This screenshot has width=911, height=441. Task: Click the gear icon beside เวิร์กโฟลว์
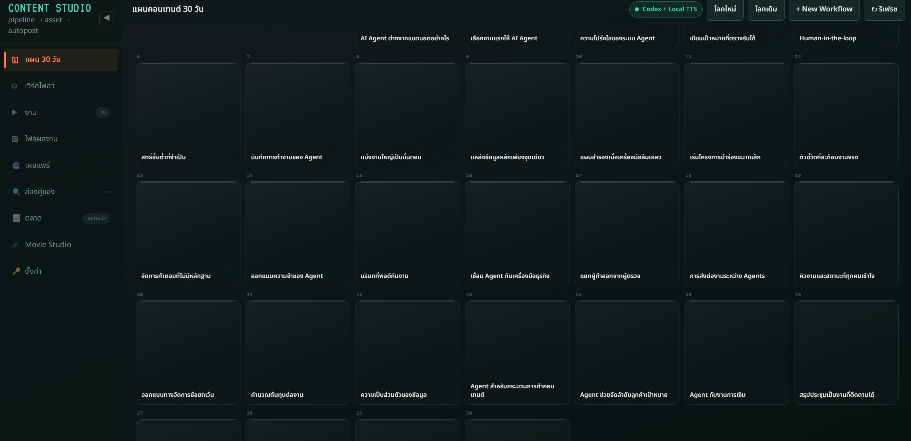tap(15, 86)
